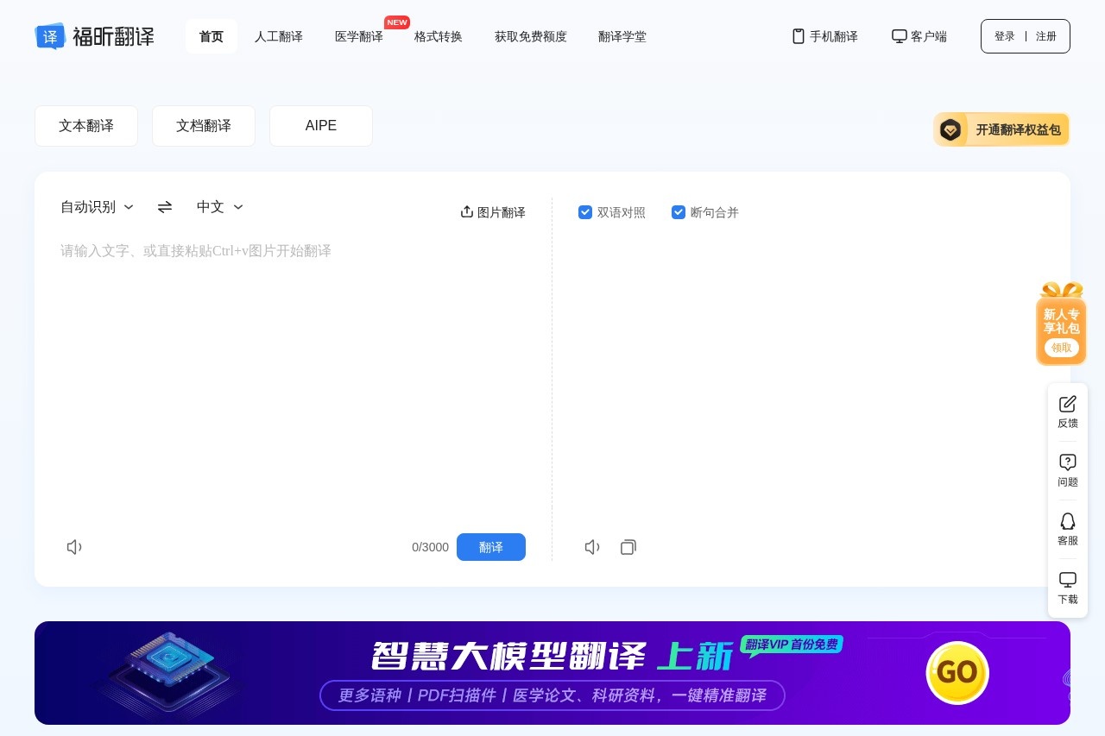Viewport: 1105px width, 736px height.
Task: Click 领取 to claim the newcomer gift
Action: click(1061, 348)
